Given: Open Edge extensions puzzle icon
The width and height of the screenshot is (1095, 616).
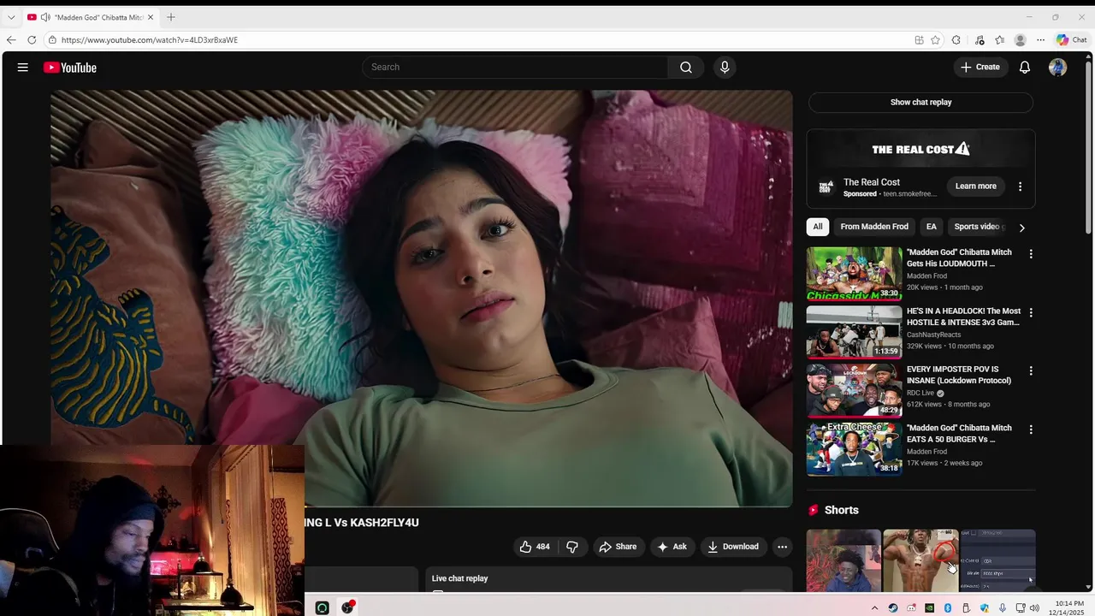Looking at the screenshot, I should tap(956, 40).
